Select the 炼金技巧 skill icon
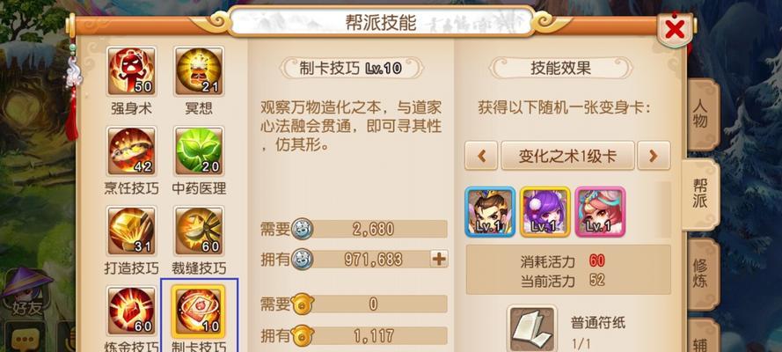Image resolution: width=782 pixels, height=352 pixels. click(x=131, y=311)
